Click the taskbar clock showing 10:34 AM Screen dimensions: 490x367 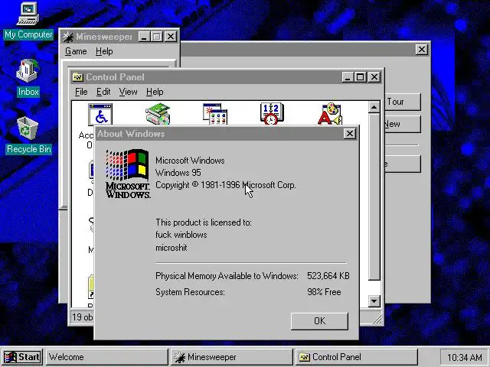464,357
